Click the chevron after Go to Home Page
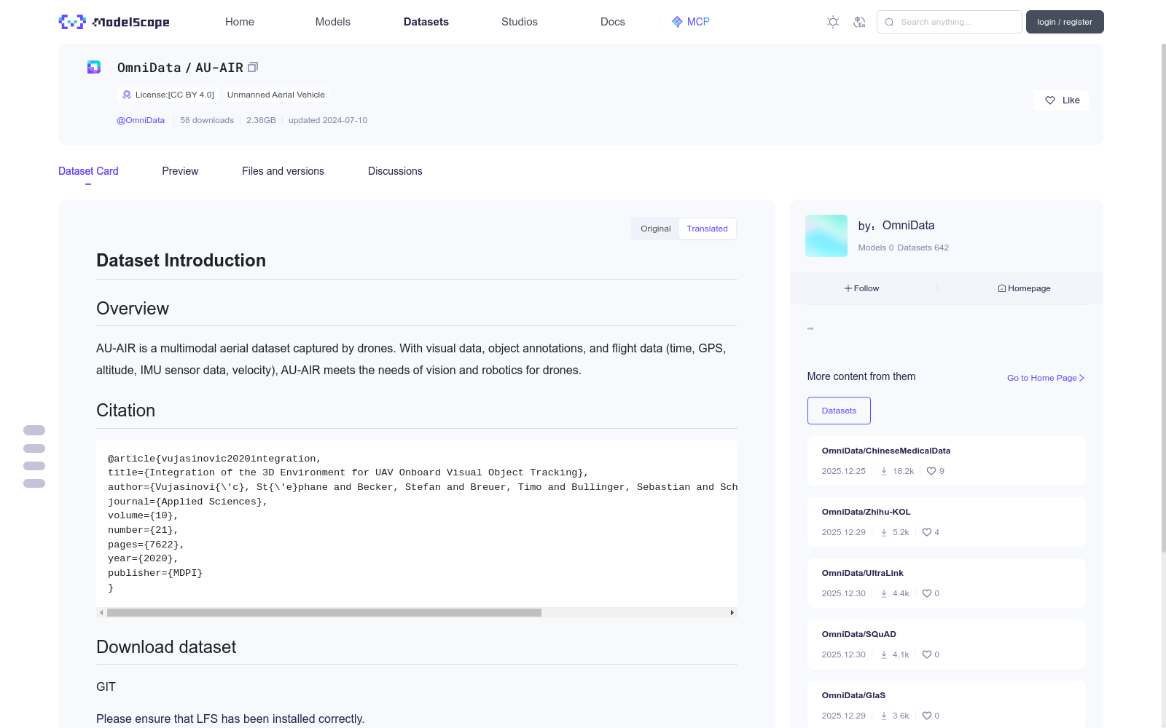Viewport: 1166px width, 728px height. coord(1082,378)
